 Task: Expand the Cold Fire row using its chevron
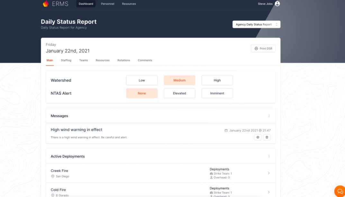[x=268, y=192]
